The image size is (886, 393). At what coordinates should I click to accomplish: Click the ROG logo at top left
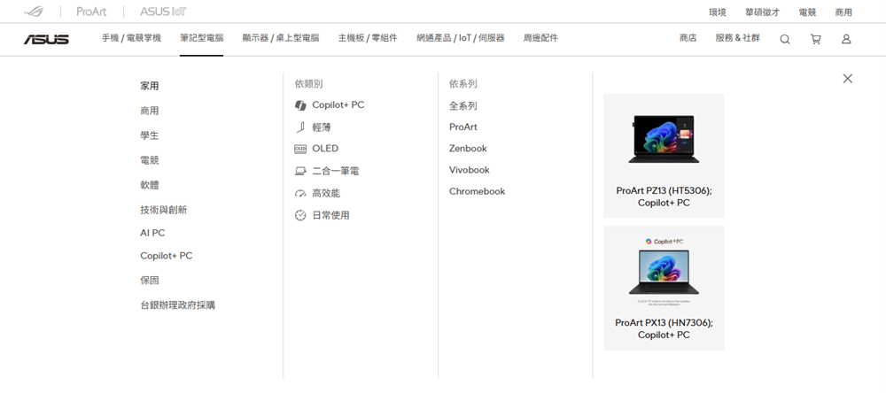(x=35, y=12)
